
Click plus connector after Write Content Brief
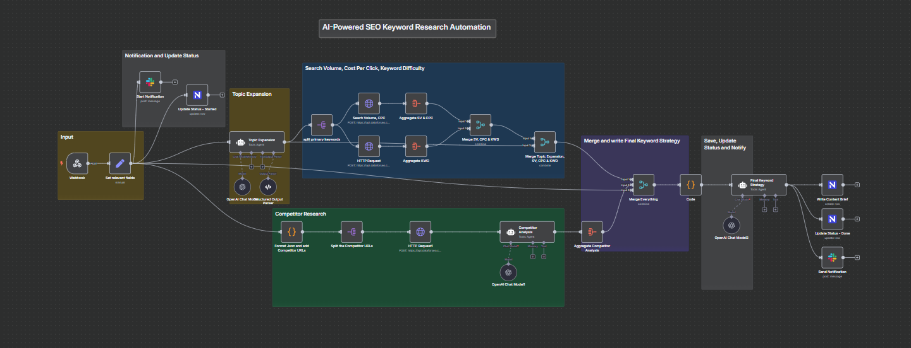(x=857, y=185)
